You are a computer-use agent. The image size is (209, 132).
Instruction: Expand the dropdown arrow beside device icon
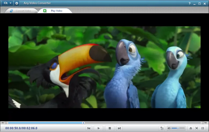click(x=10, y=3)
